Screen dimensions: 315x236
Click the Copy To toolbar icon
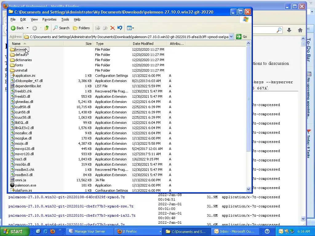point(105,28)
